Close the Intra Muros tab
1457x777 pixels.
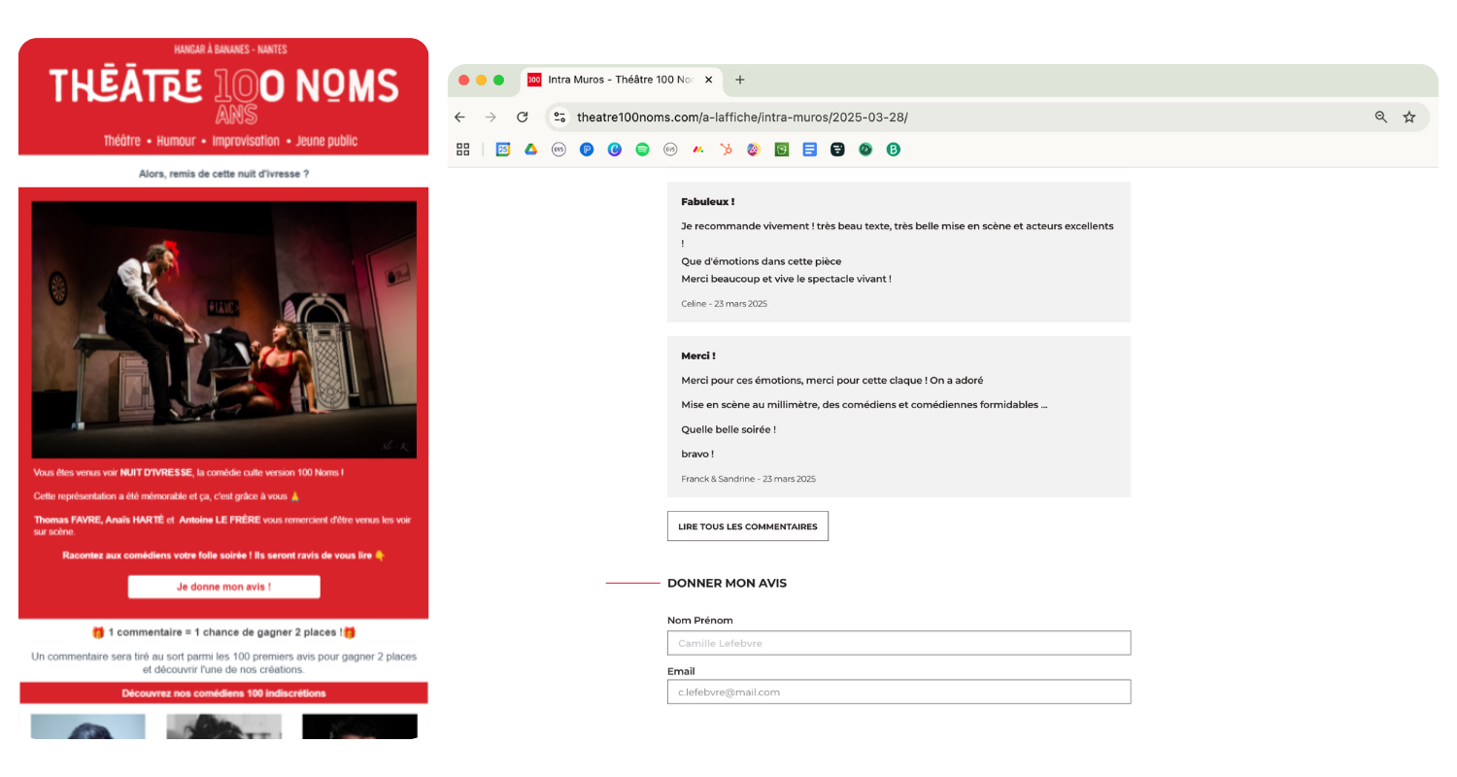pyautogui.click(x=708, y=80)
